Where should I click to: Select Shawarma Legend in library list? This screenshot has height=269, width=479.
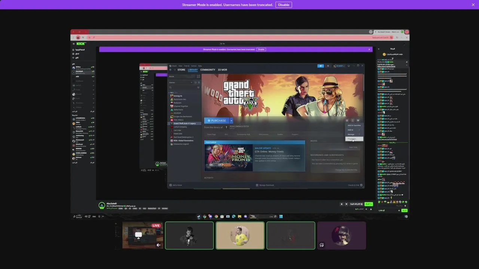click(x=181, y=144)
